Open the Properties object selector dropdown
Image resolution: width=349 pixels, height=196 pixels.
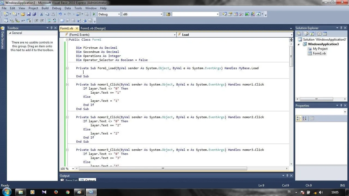pyautogui.click(x=345, y=112)
